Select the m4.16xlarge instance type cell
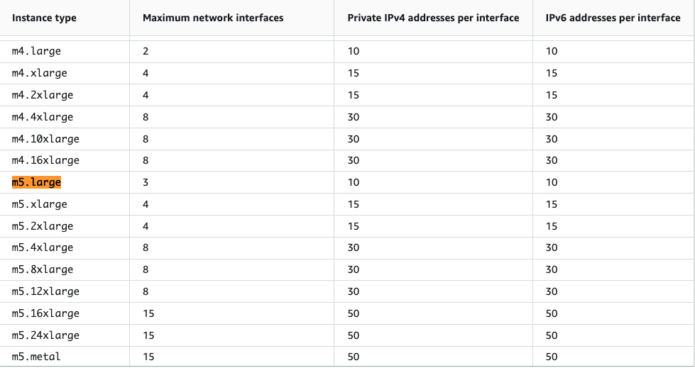Screen dimensions: 695x368 click(45, 160)
